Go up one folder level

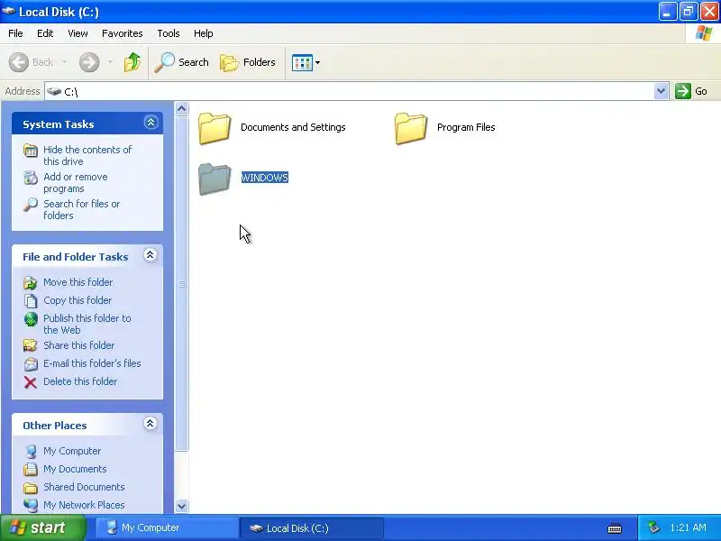(132, 62)
